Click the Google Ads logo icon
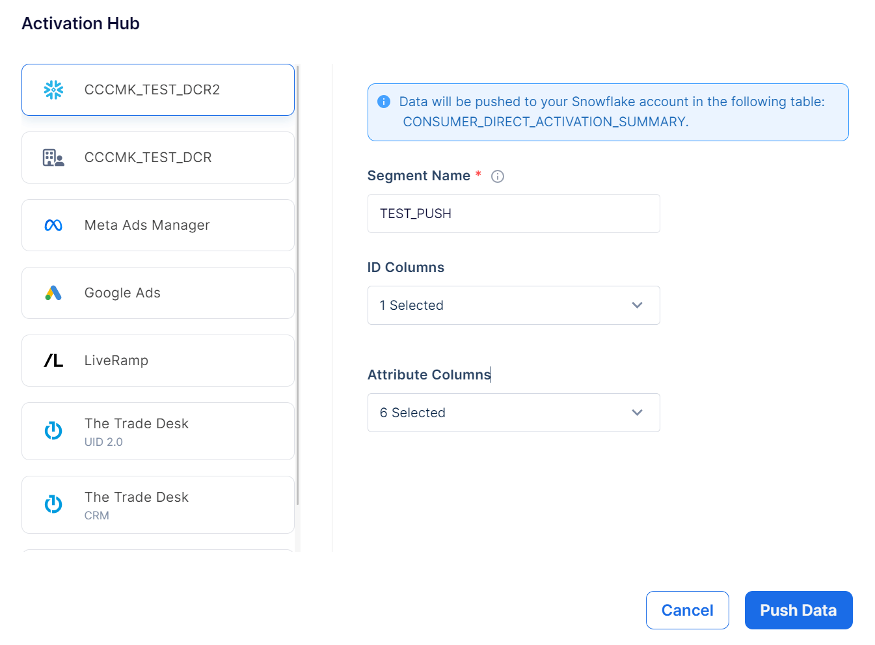Image resolution: width=875 pixels, height=645 pixels. click(53, 293)
